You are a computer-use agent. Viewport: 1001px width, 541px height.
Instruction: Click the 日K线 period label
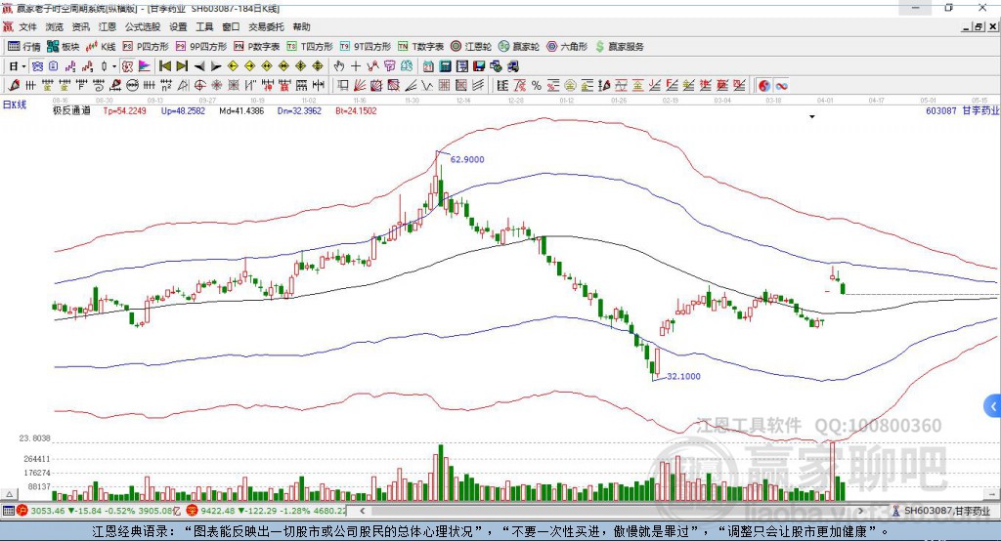[x=16, y=104]
